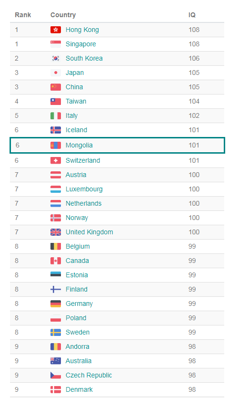This screenshot has height=398, width=229.
Task: Open the Germany country link
Action: 80,304
